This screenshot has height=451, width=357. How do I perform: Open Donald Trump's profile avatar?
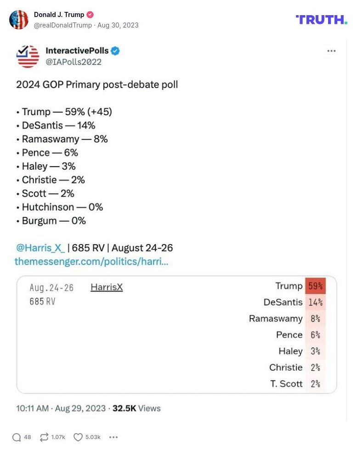[19, 20]
